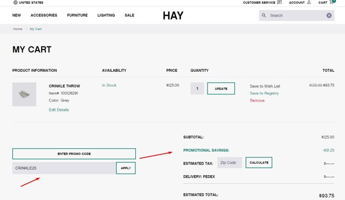Click the CART label in header

[x=323, y=2]
